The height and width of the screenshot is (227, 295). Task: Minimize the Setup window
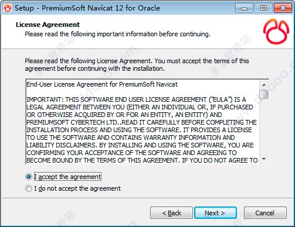pyautogui.click(x=244, y=8)
